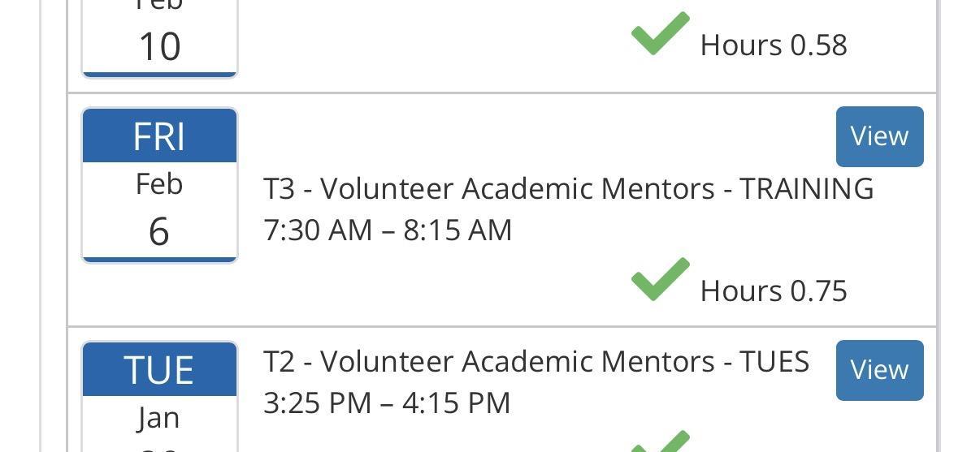The width and height of the screenshot is (980, 452).
Task: Click day number 10 in the top badge
Action: [159, 47]
